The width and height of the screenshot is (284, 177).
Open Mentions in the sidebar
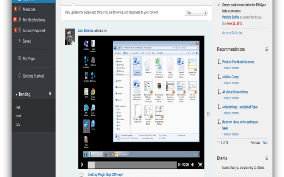(x=29, y=9)
